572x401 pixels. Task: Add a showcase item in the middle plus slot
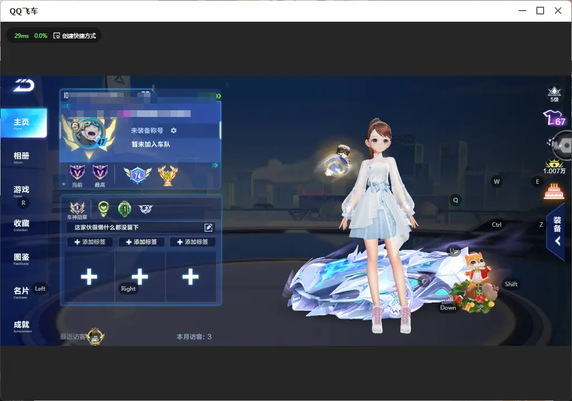[x=140, y=277]
